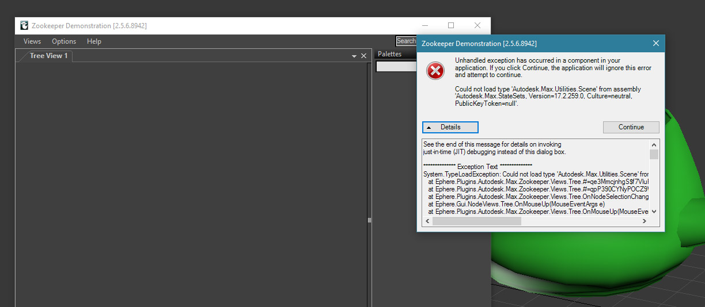Close the Tree View 1 panel
This screenshot has width=705, height=307.
point(363,56)
